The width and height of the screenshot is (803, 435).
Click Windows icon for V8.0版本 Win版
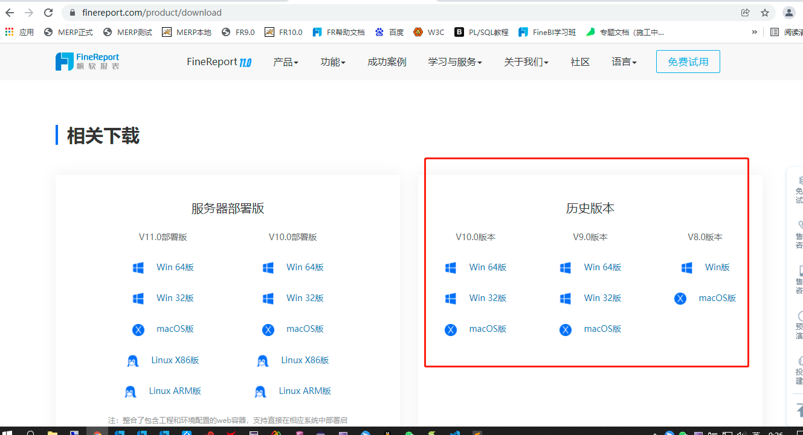(x=687, y=267)
